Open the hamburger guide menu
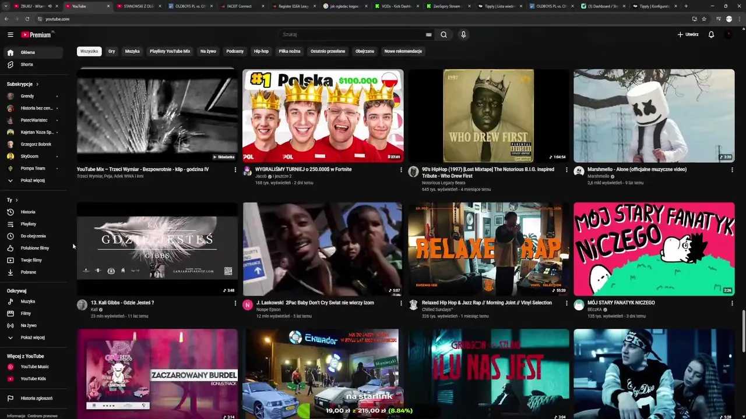The width and height of the screenshot is (746, 419). pos(10,35)
